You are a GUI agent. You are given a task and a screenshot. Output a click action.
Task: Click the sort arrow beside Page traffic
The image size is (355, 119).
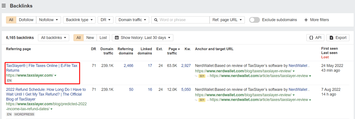[x=179, y=49]
